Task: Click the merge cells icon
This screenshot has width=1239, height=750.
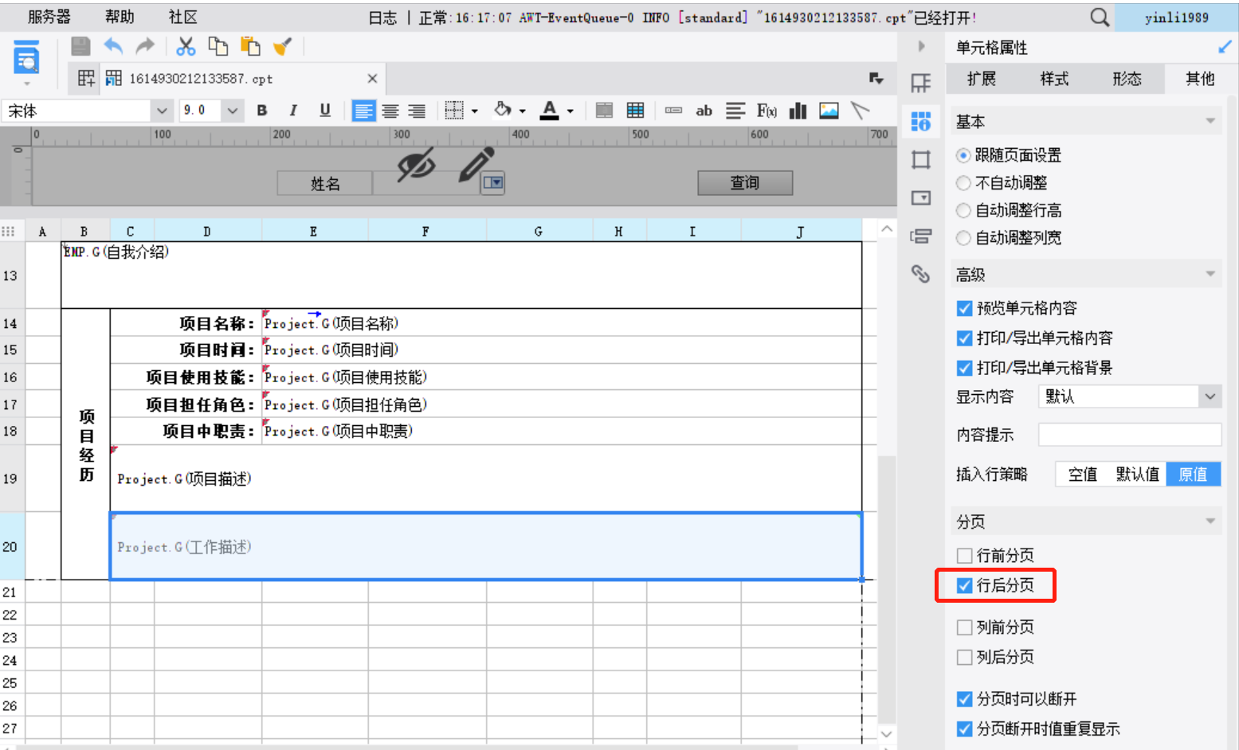Action: (x=605, y=111)
